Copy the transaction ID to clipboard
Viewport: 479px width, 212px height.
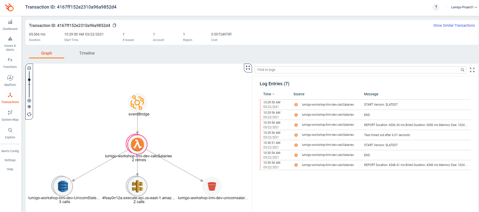click(114, 25)
